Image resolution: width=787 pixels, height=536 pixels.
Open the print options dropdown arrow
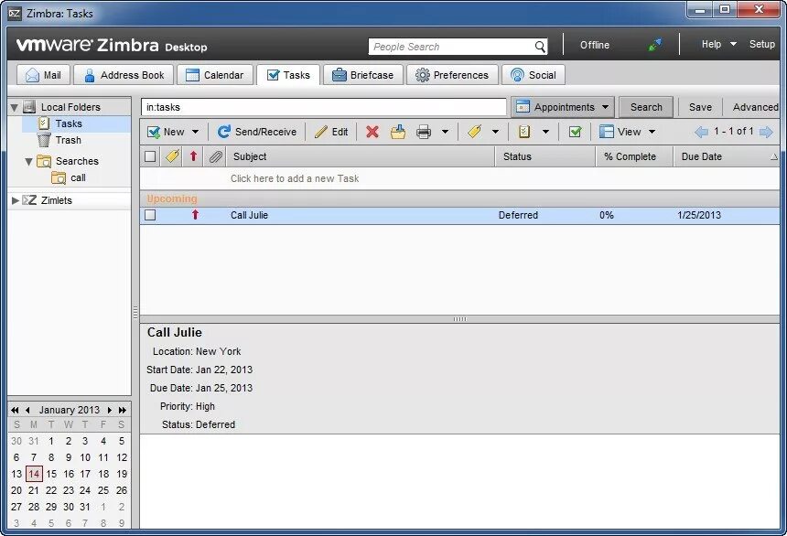tap(445, 132)
